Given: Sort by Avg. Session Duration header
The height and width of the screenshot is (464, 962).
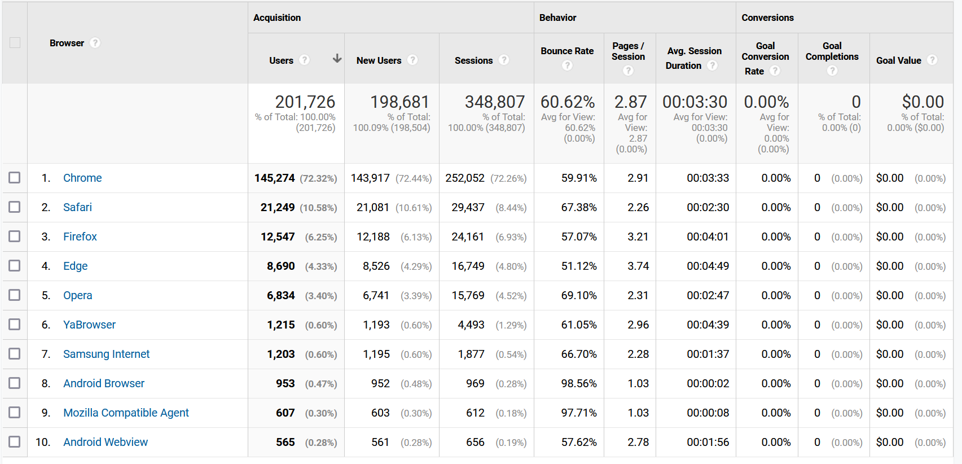Looking at the screenshot, I should point(694,58).
